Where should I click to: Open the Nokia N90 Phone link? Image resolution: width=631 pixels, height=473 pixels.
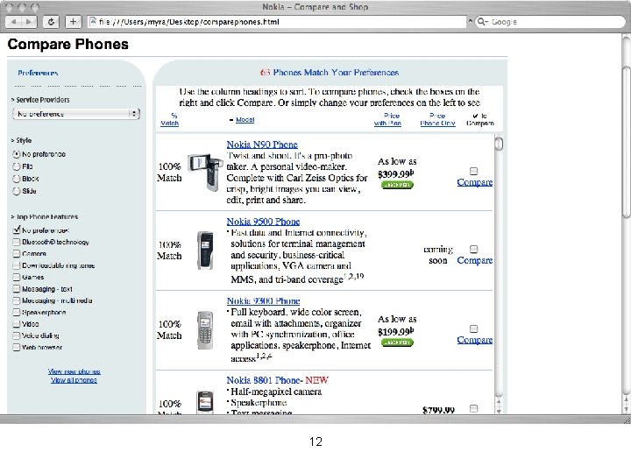pos(262,145)
